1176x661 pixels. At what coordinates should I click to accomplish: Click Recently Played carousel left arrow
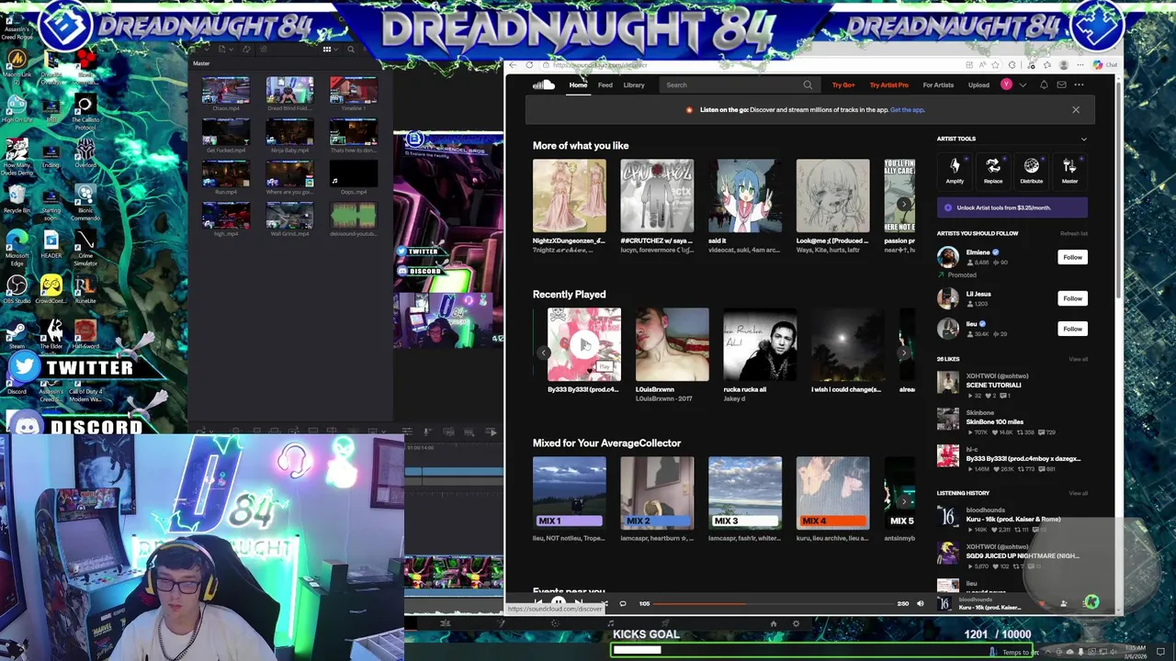coord(543,353)
